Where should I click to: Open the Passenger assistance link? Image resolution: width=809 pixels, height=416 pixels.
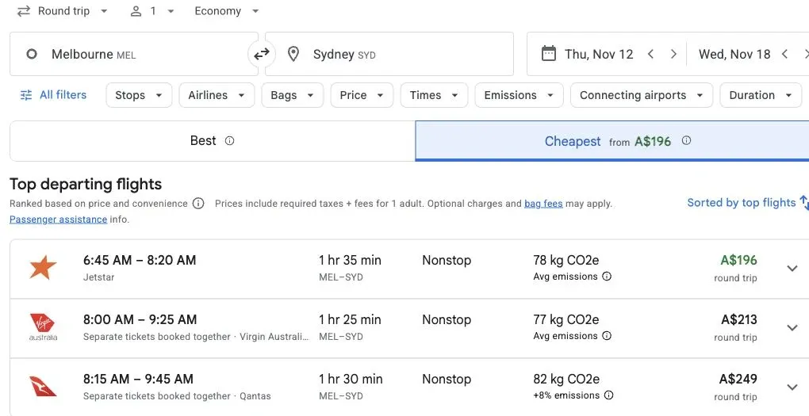coord(59,219)
